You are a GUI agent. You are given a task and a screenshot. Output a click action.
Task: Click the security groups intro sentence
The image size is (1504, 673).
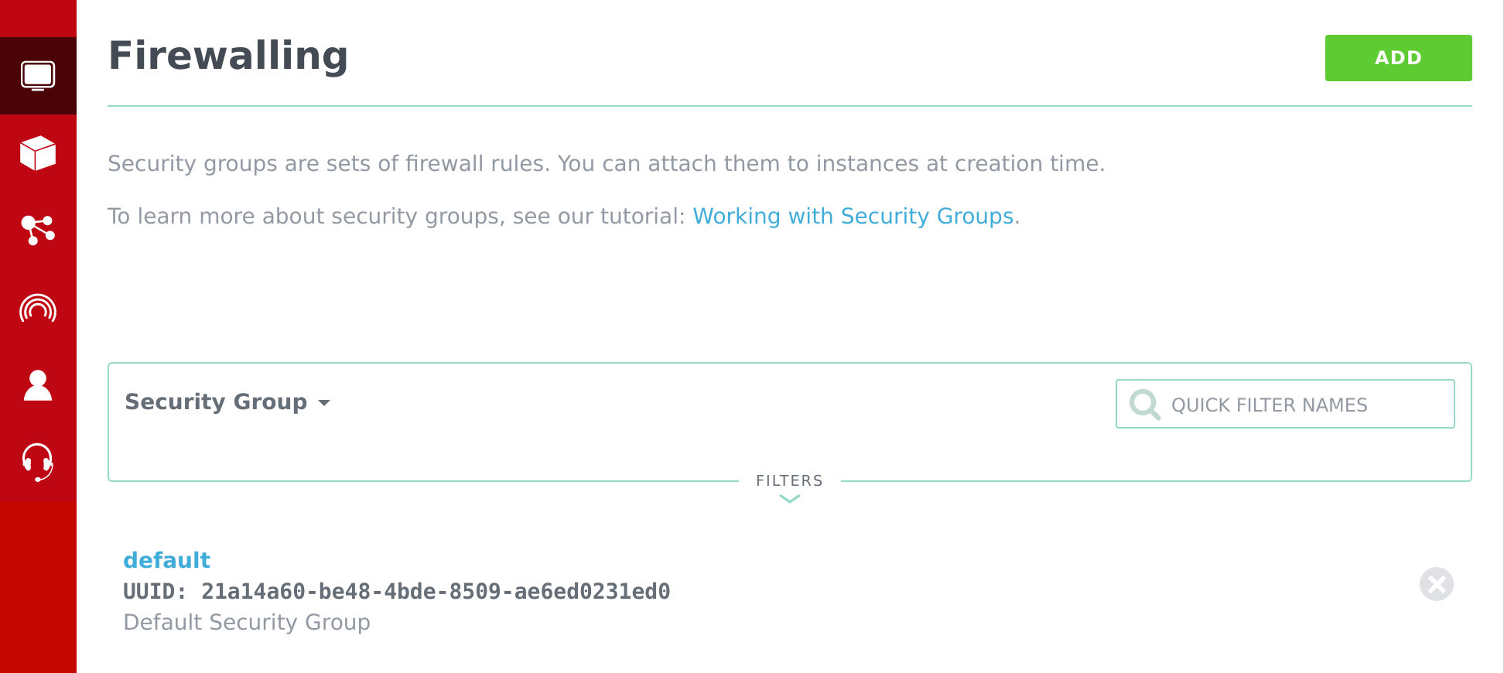pyautogui.click(x=606, y=163)
